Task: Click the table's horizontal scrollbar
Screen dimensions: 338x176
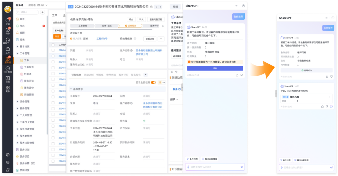Action: click(x=57, y=165)
